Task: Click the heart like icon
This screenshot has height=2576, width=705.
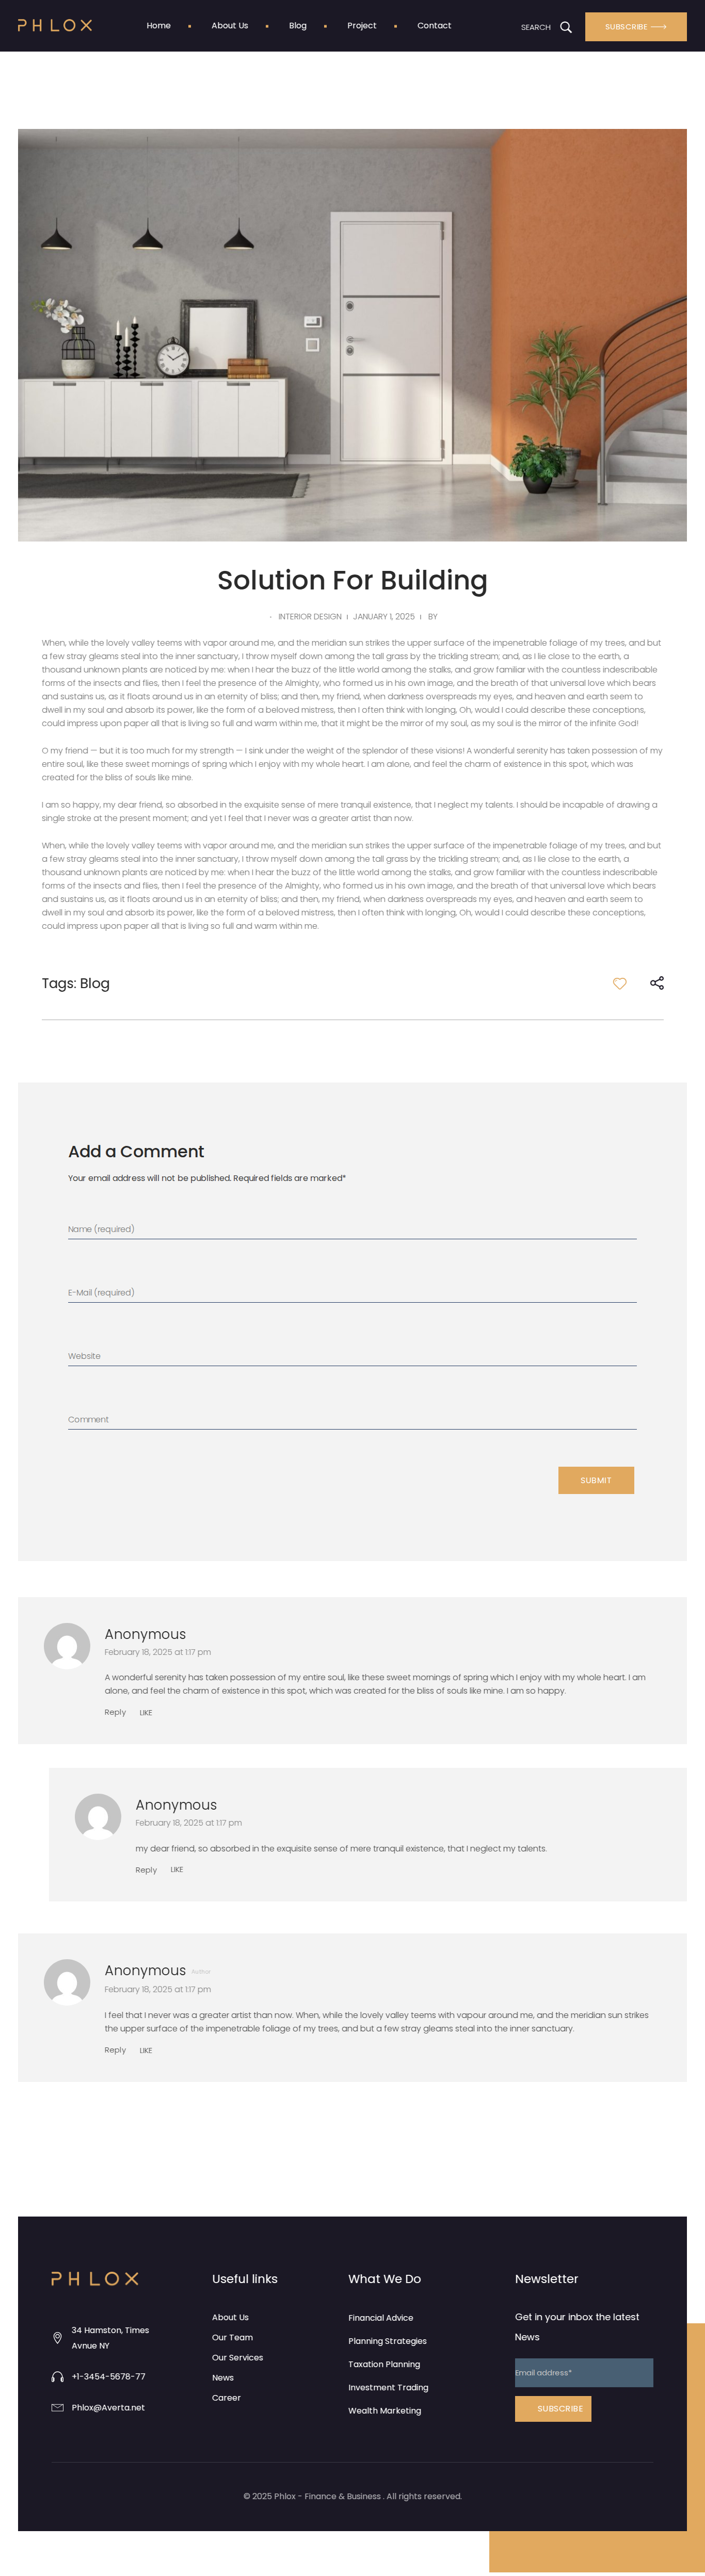Action: [x=620, y=984]
